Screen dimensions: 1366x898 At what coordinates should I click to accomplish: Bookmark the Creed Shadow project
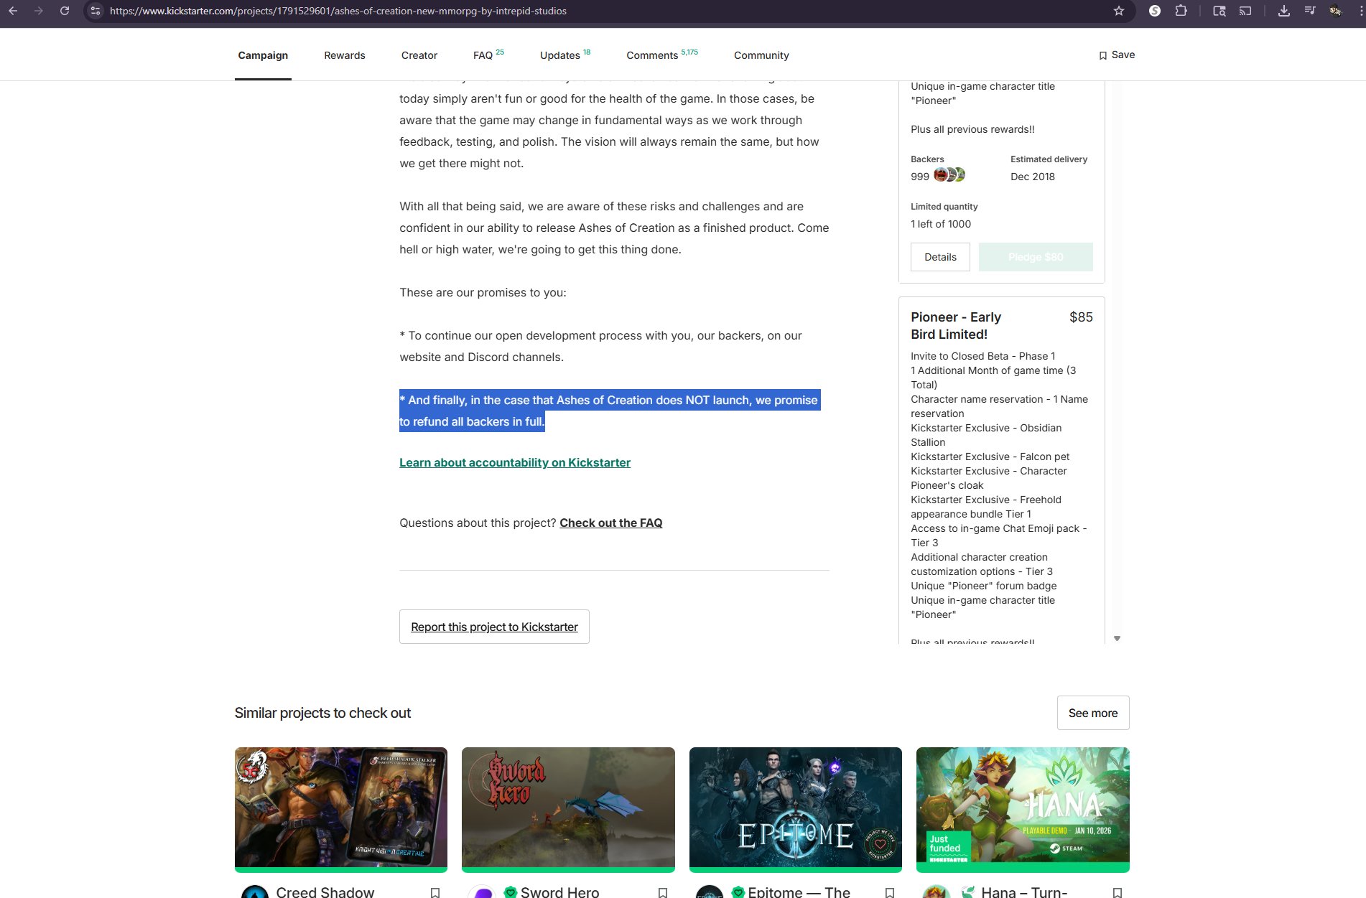(435, 892)
